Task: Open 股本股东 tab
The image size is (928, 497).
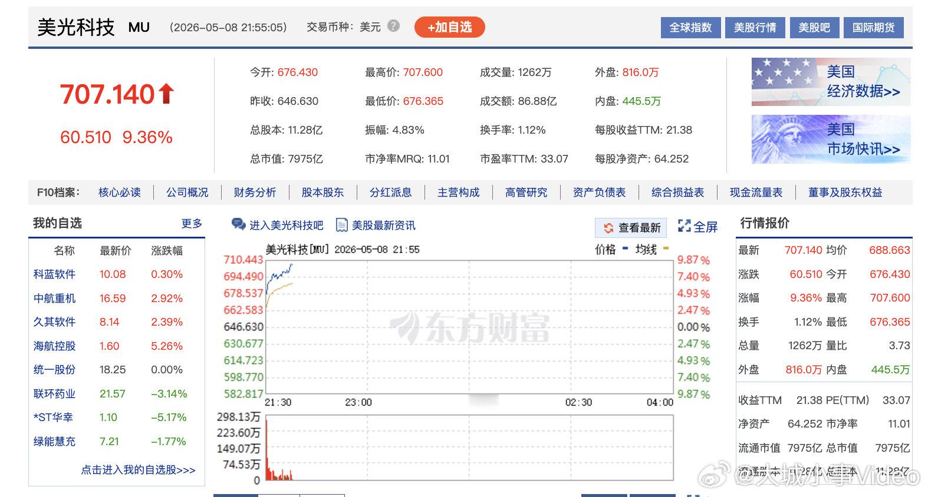Action: (x=323, y=193)
